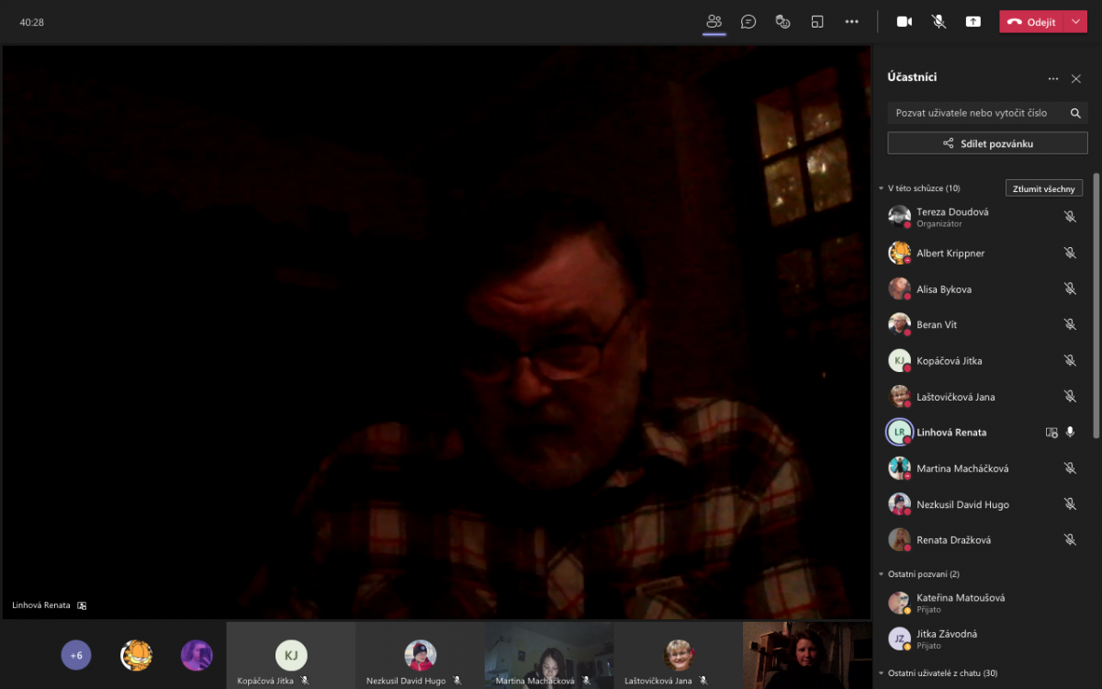The width and height of the screenshot is (1102, 689).
Task: Open the breakout rooms icon
Action: coord(817,21)
